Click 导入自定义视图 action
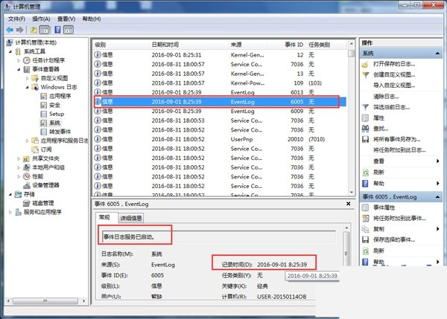 [x=394, y=85]
